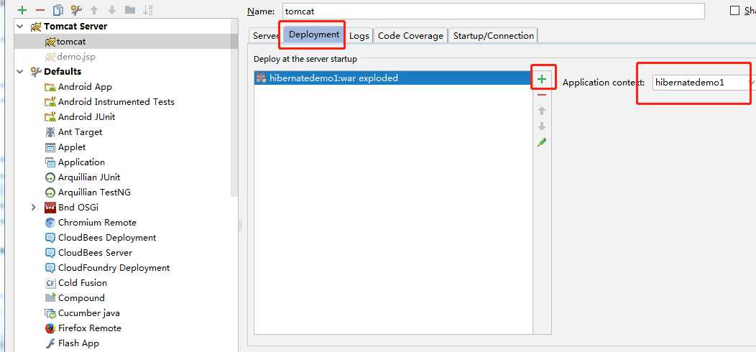This screenshot has width=756, height=352.
Task: Move configuration up with toolbar up arrow
Action: (95, 10)
